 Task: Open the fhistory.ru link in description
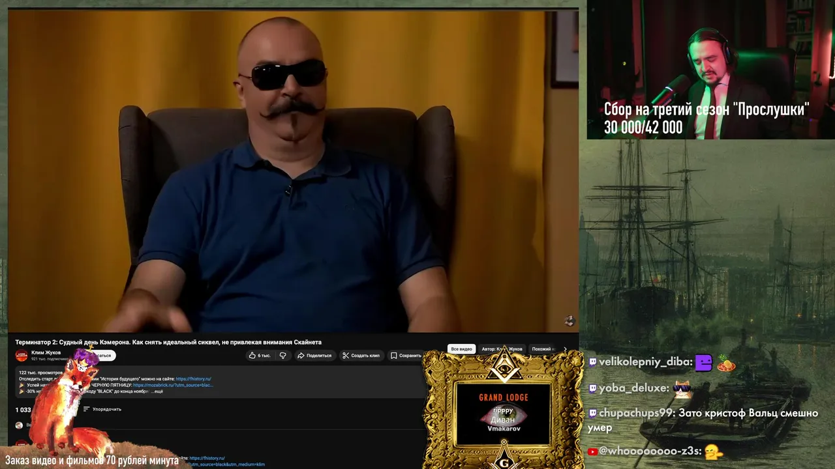point(193,378)
